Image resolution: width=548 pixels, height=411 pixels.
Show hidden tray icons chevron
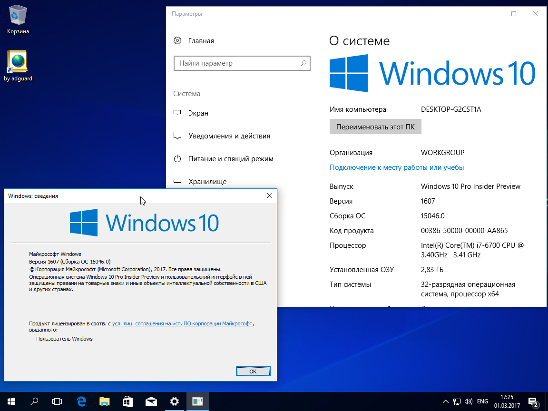[446, 401]
